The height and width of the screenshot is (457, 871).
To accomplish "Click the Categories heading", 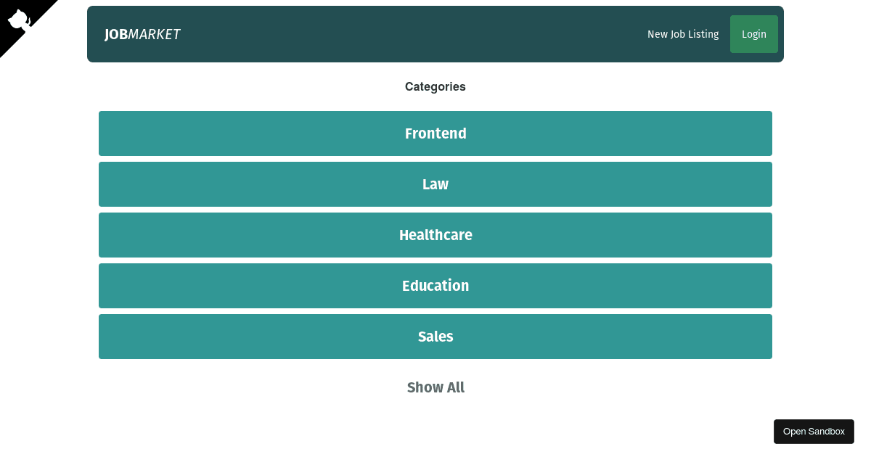I will (435, 86).
